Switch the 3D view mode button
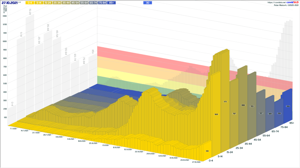 (148, 3)
